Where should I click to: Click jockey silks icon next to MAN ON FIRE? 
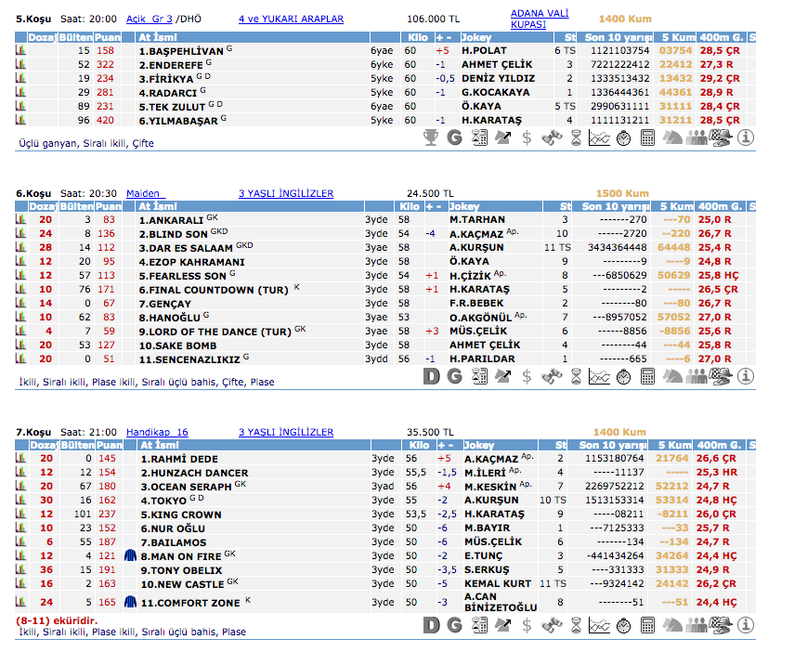tap(130, 555)
